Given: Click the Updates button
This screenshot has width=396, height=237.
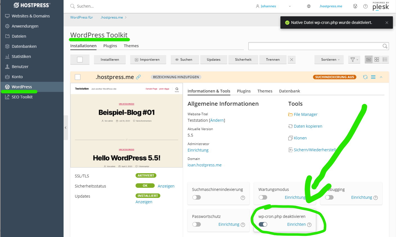Looking at the screenshot, I should point(213,60).
